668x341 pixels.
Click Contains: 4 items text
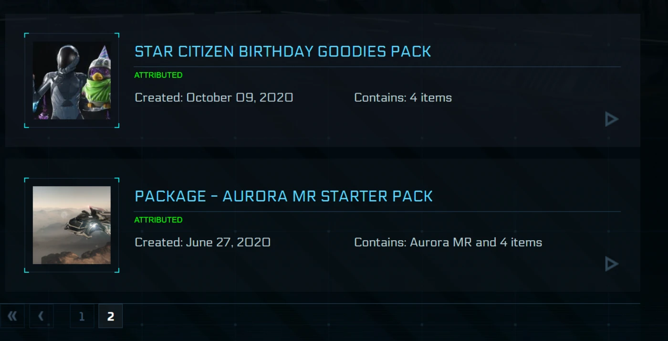(x=403, y=97)
